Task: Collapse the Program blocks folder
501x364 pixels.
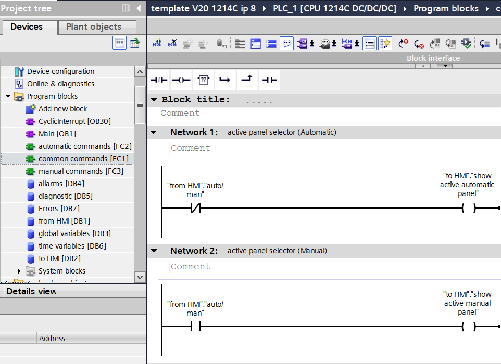Action: 8,96
